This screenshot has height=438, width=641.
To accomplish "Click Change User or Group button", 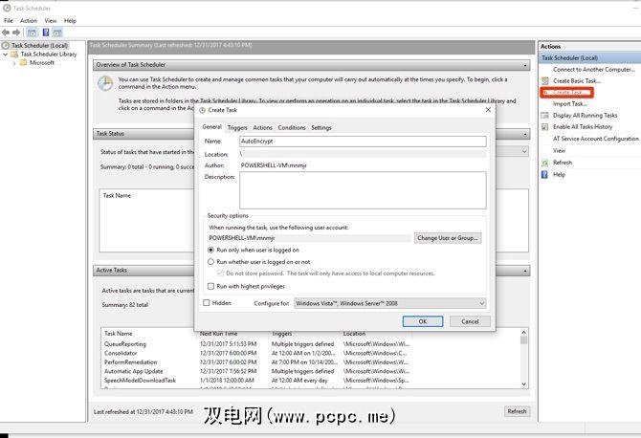I will coord(448,238).
